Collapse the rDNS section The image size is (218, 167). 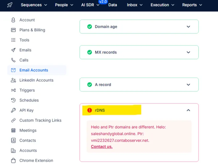(x=188, y=110)
